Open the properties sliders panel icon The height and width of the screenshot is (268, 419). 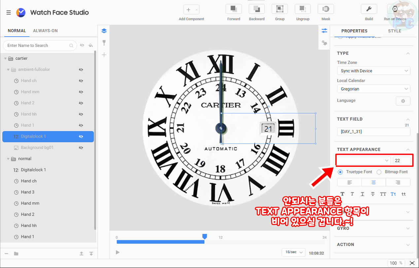[x=324, y=31]
